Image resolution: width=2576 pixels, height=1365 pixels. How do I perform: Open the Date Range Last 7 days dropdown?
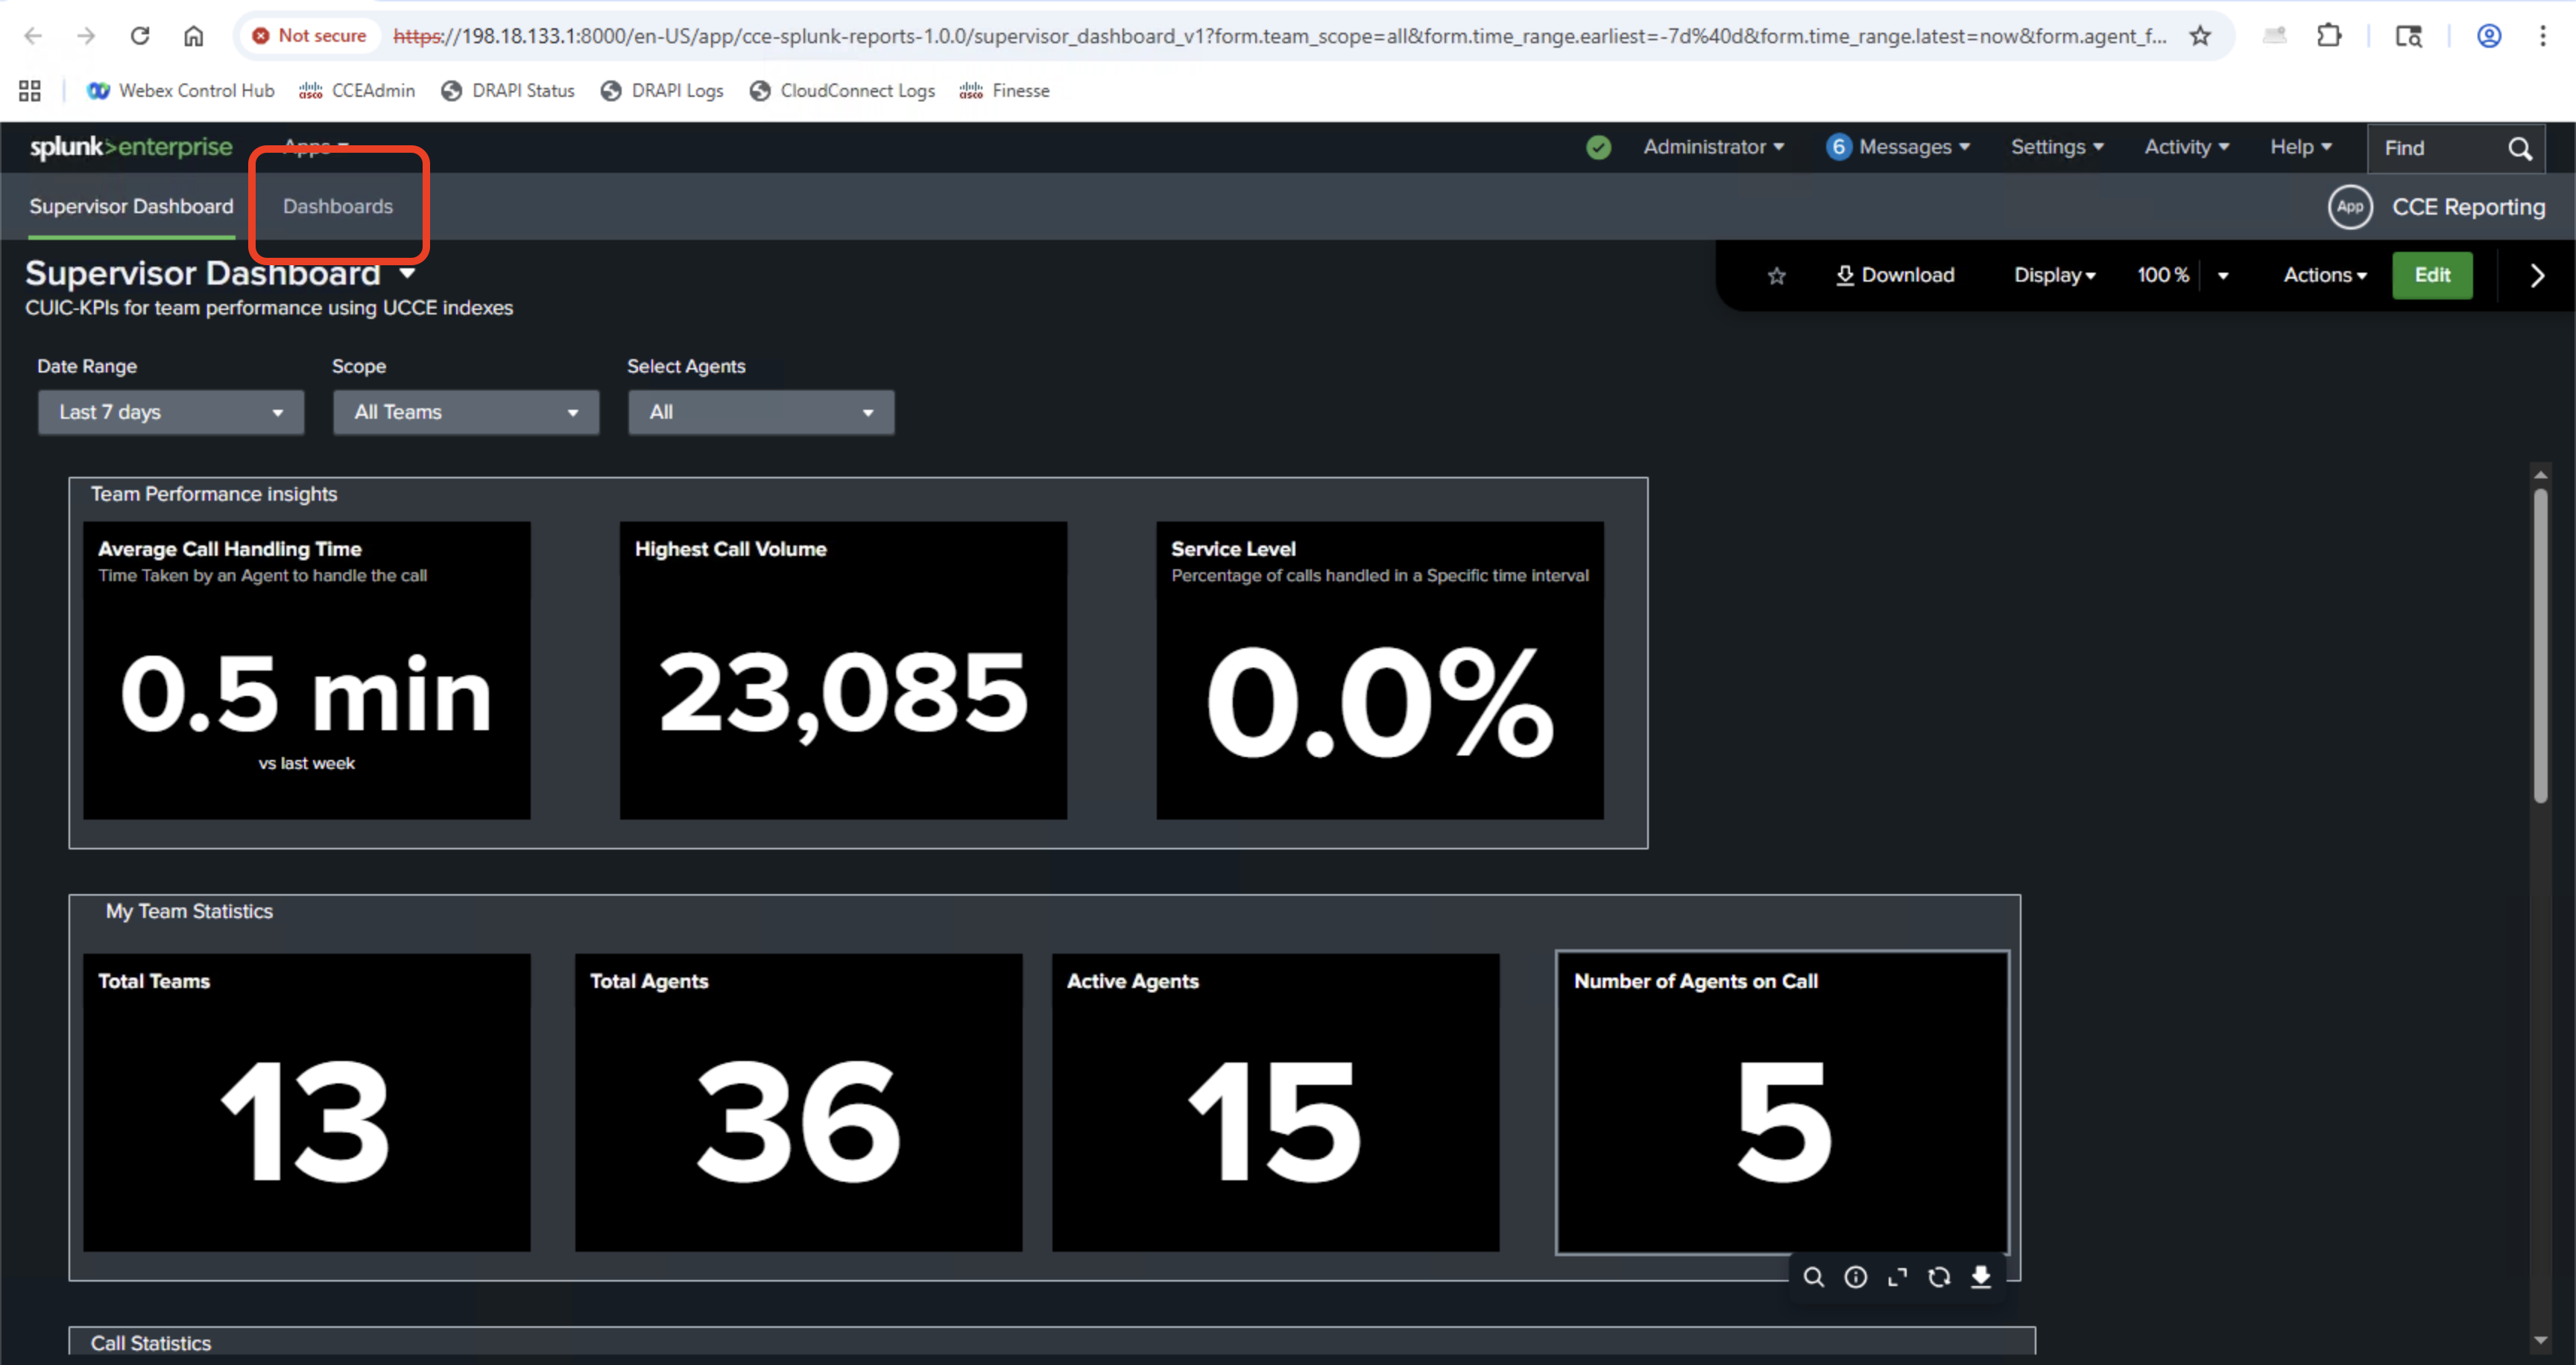(171, 413)
